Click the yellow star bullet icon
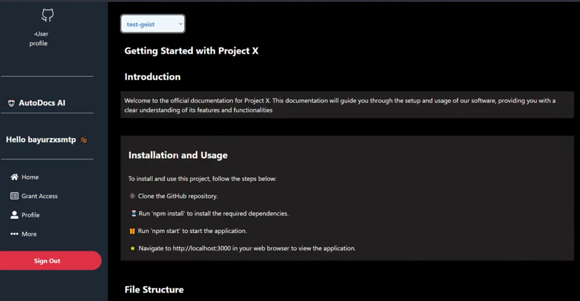The image size is (580, 301). 132,249
